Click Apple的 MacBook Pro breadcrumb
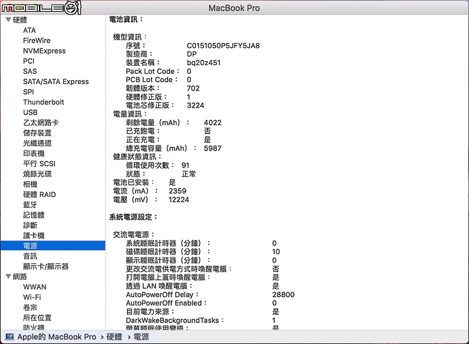Screen dimensions: 469x344 pos(57,337)
